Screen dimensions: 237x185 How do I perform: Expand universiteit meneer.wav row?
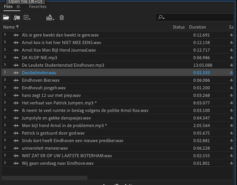point(5,148)
